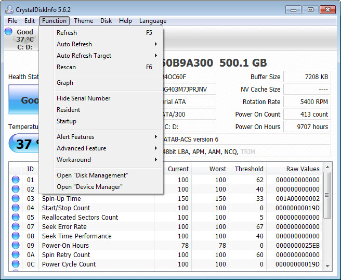The image size is (341, 280).
Task: Click the Rotation Rate value 5400 RPM
Action: coord(307,101)
